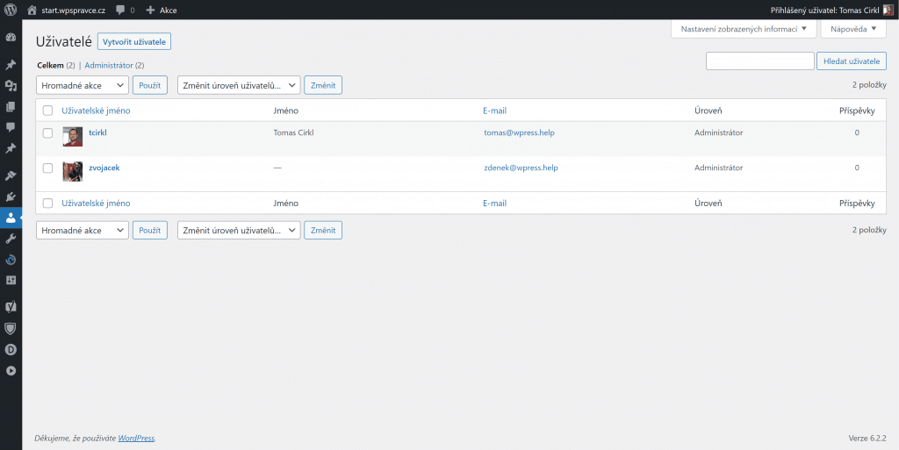This screenshot has height=450, width=899.
Task: Click zvojacek's avatar thumbnail
Action: tap(73, 172)
